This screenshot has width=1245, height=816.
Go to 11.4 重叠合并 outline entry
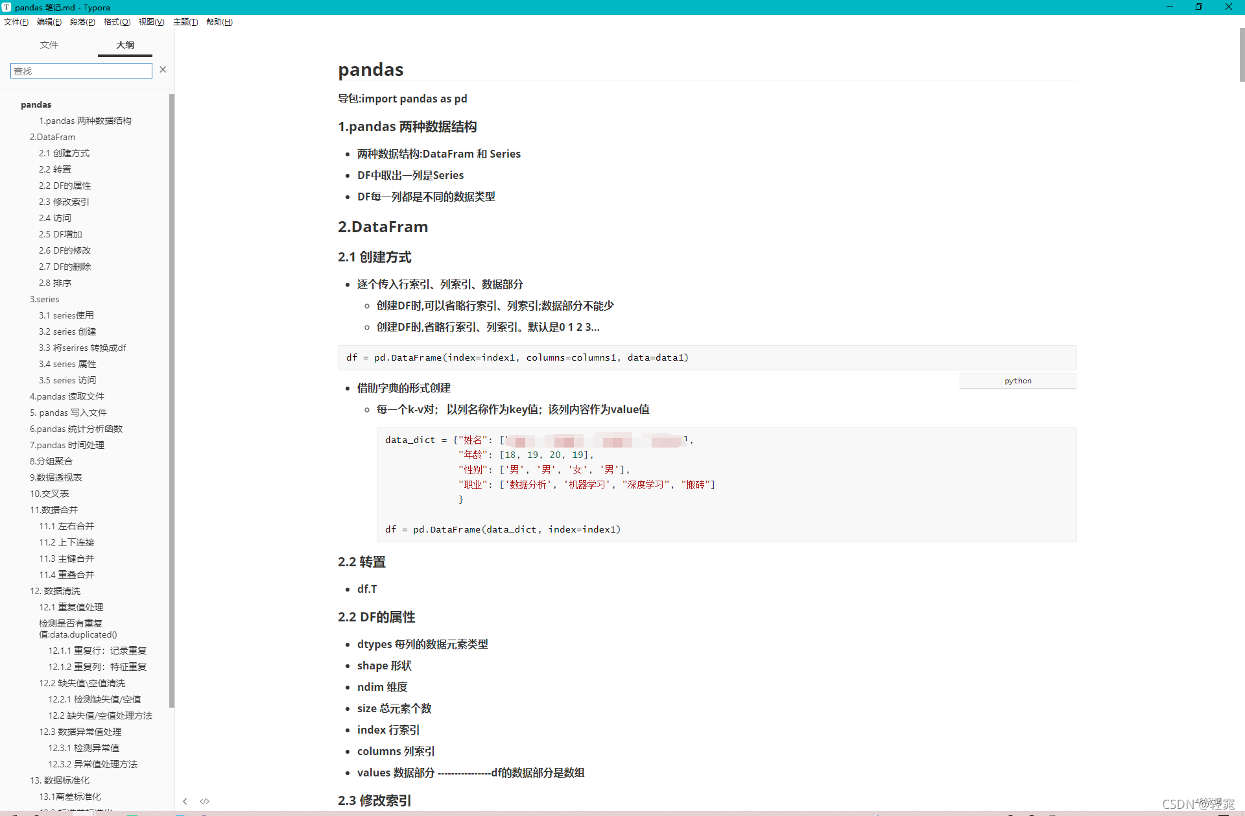[67, 575]
